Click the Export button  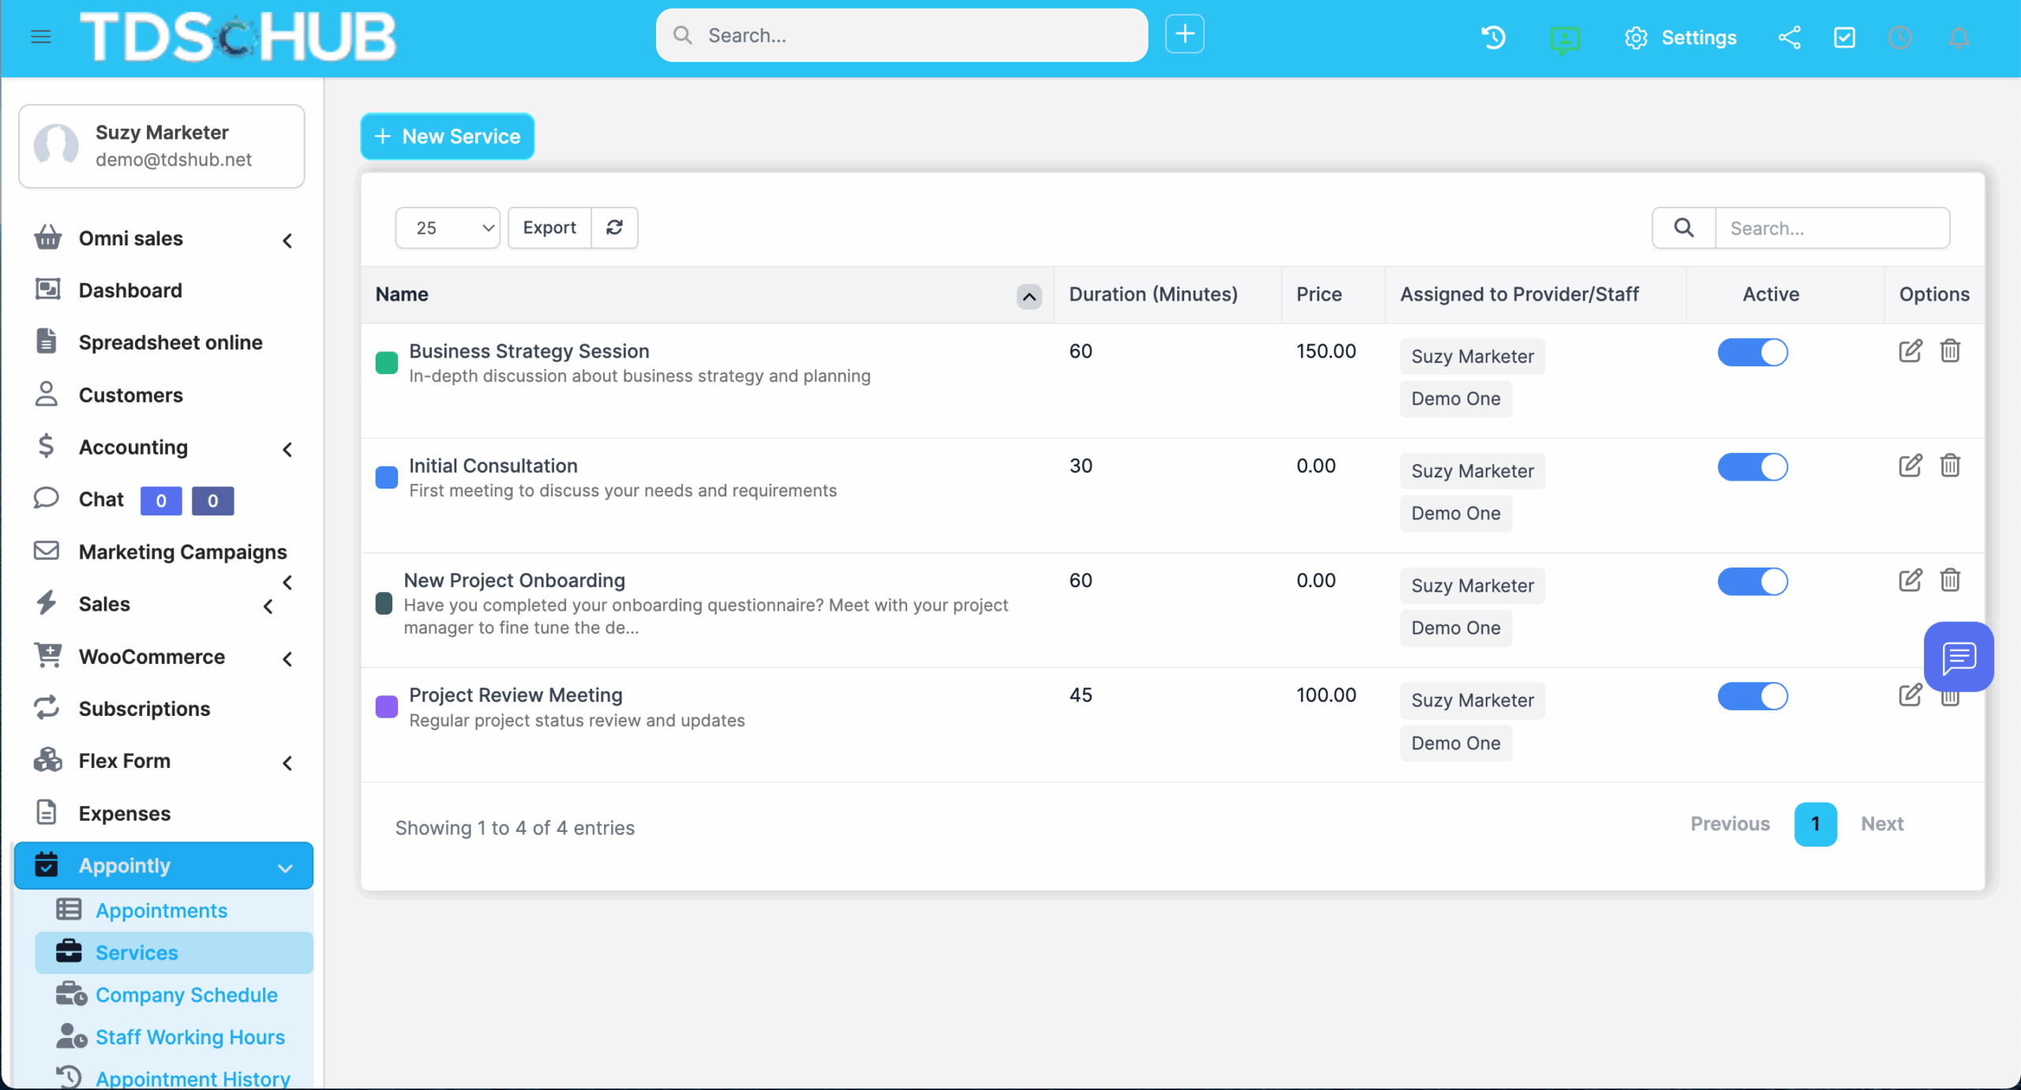click(549, 227)
